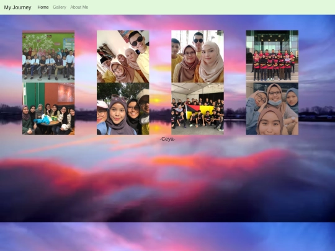335x251 pixels.
Task: View selfie of four with beige hijab
Action: [x=198, y=56]
